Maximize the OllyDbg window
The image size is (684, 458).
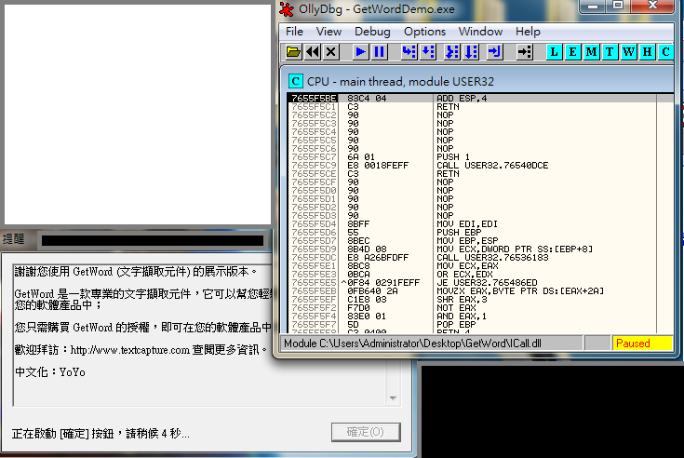point(618,7)
